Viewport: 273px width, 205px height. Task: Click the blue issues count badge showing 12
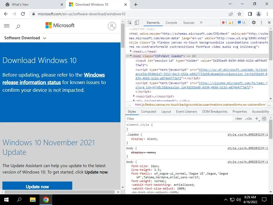[242, 22]
